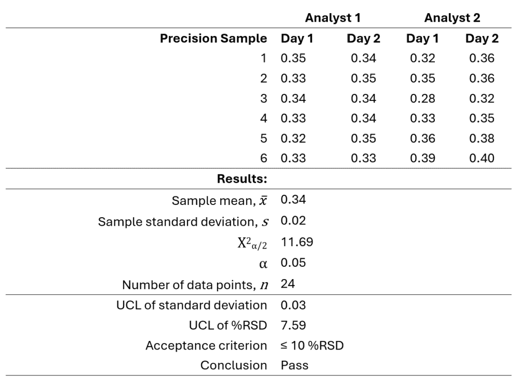Click the Analyst 2 column header
Screen dimensions: 519x380
[452, 18]
